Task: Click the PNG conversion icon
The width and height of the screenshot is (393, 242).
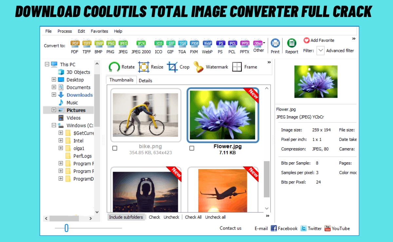Action: click(110, 46)
